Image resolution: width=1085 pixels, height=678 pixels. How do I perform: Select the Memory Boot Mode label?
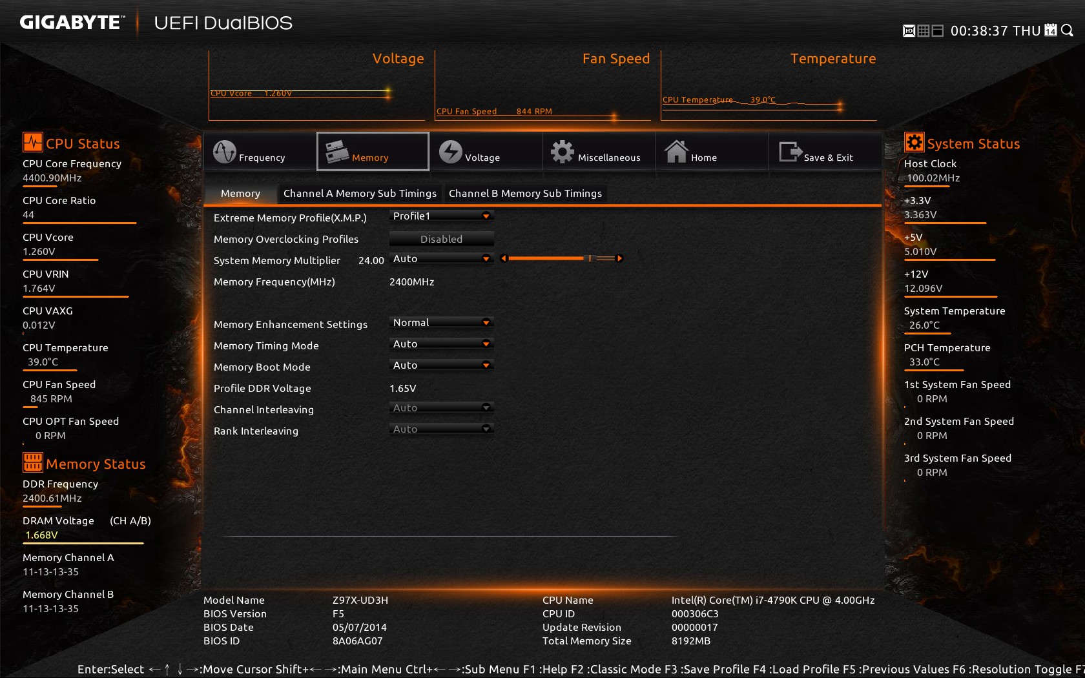tap(262, 367)
